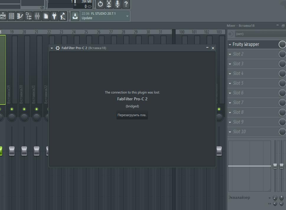Close the FabFilter Pro-C 2 plugin window
The width and height of the screenshot is (286, 210).
213,48
